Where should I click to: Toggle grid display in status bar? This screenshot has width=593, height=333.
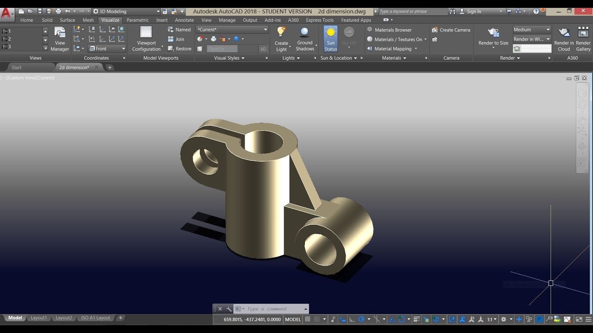click(x=308, y=319)
